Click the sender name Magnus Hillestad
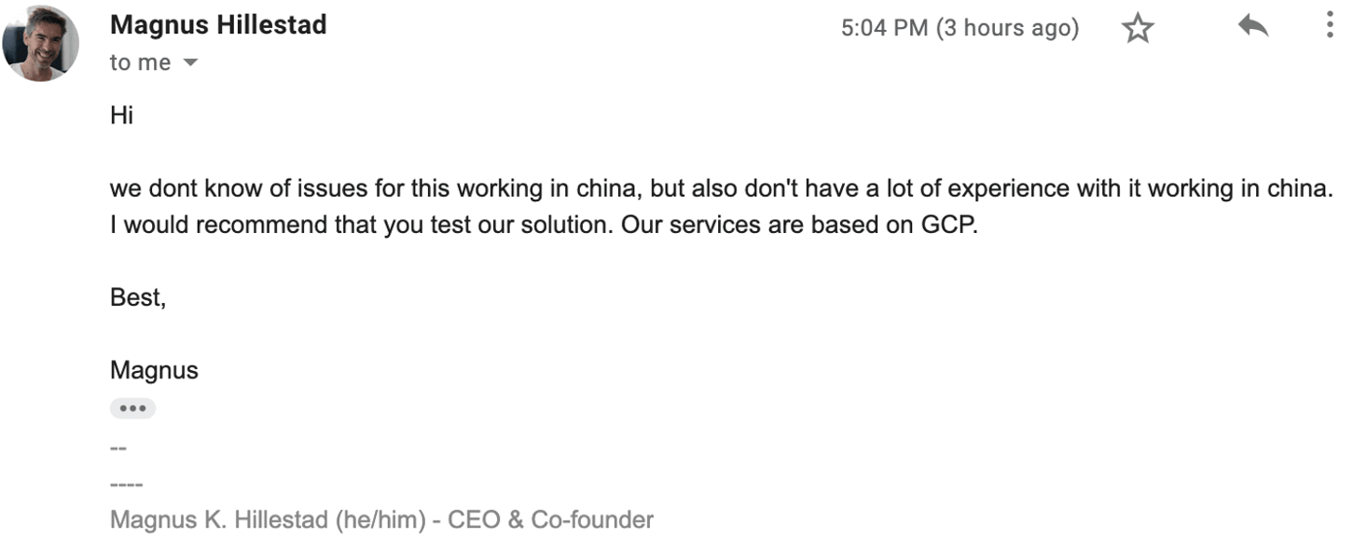 tap(218, 24)
